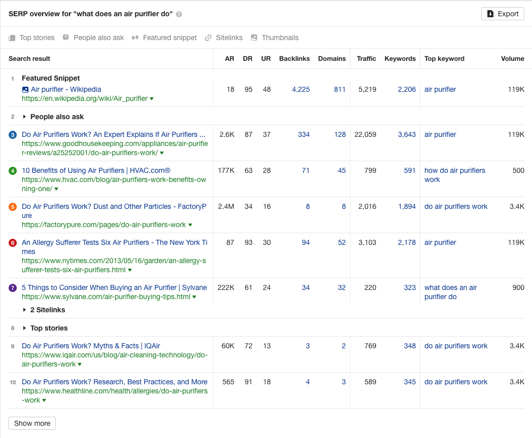Expand the Top stories row
The image size is (532, 438).
point(24,328)
